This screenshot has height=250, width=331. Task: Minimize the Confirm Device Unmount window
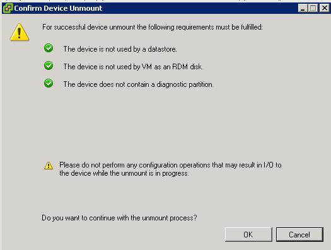pyautogui.click(x=303, y=8)
